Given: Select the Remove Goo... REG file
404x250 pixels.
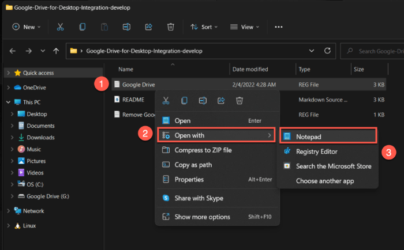Looking at the screenshot, I should (x=134, y=115).
